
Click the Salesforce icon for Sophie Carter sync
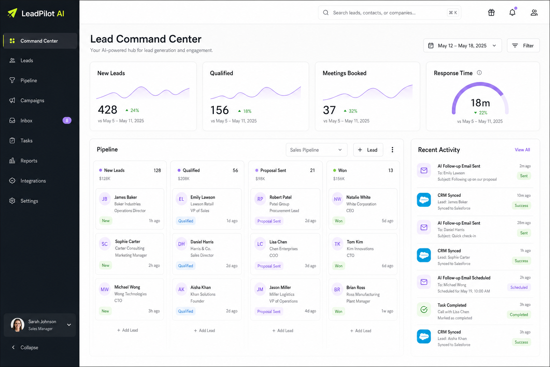coord(424,255)
